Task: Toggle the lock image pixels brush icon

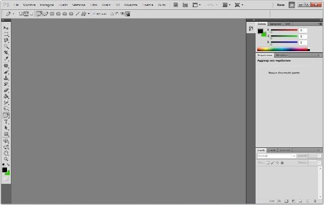Action: tap(272, 163)
